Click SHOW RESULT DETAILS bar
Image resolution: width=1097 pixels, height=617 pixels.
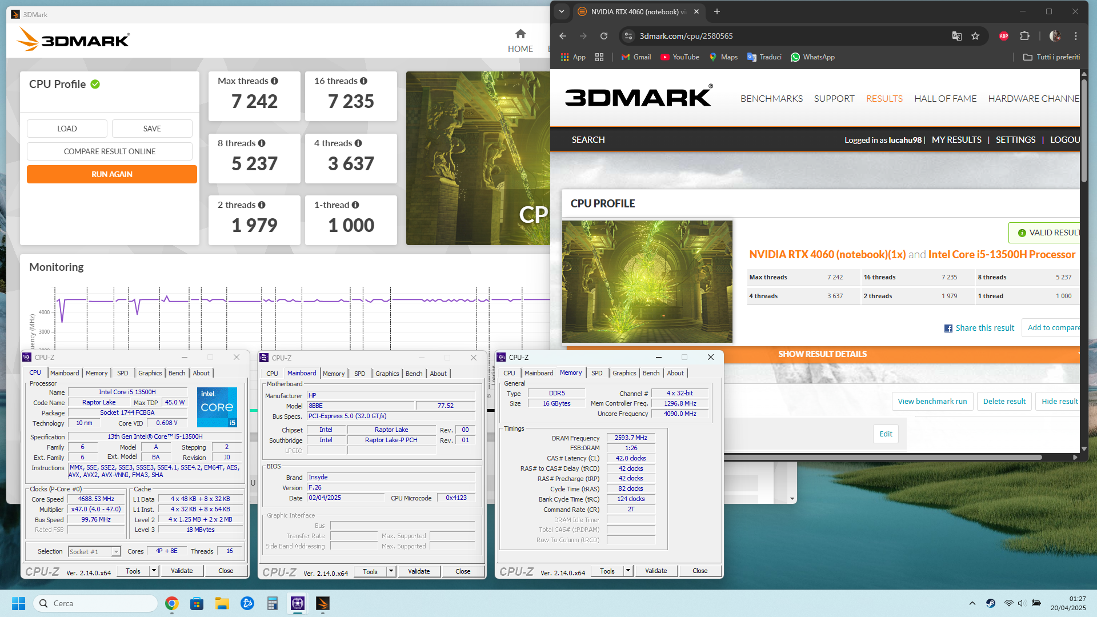822,354
